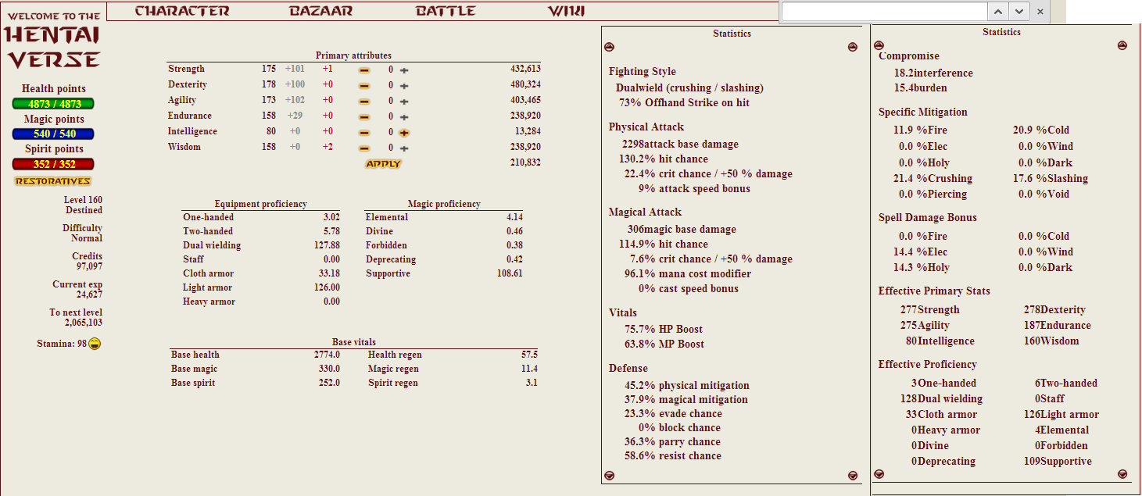Click the 96.1% mana cost modifier line
Screen dimensions: 1142x496
tap(688, 273)
